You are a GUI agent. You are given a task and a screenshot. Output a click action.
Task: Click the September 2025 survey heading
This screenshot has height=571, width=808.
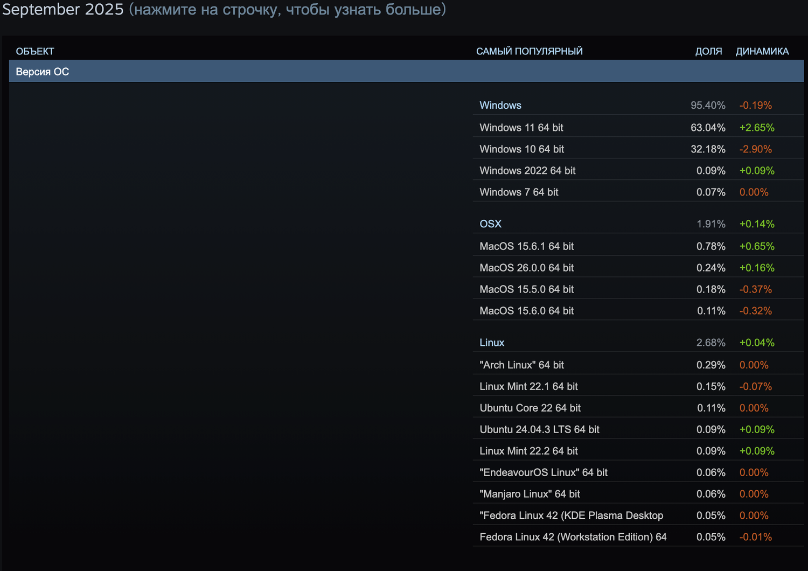click(x=63, y=9)
